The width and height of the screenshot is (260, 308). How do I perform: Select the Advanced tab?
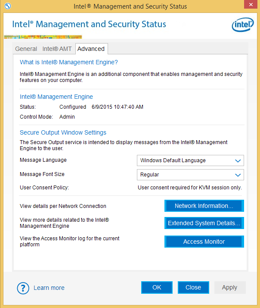coord(91,49)
